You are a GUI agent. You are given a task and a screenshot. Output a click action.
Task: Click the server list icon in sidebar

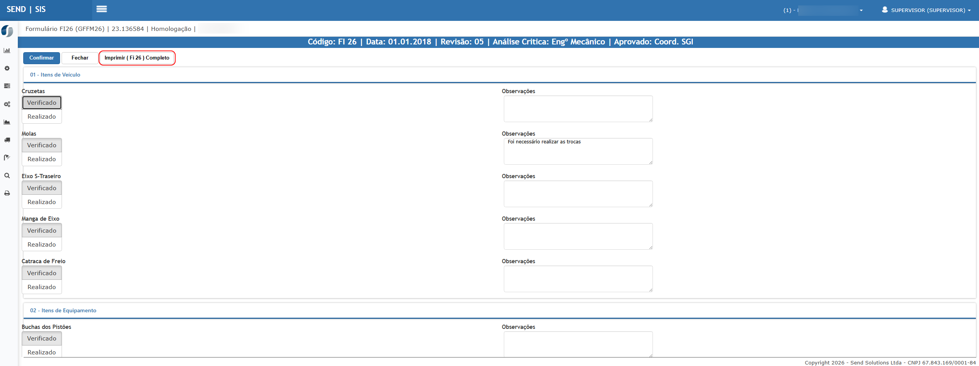point(7,86)
